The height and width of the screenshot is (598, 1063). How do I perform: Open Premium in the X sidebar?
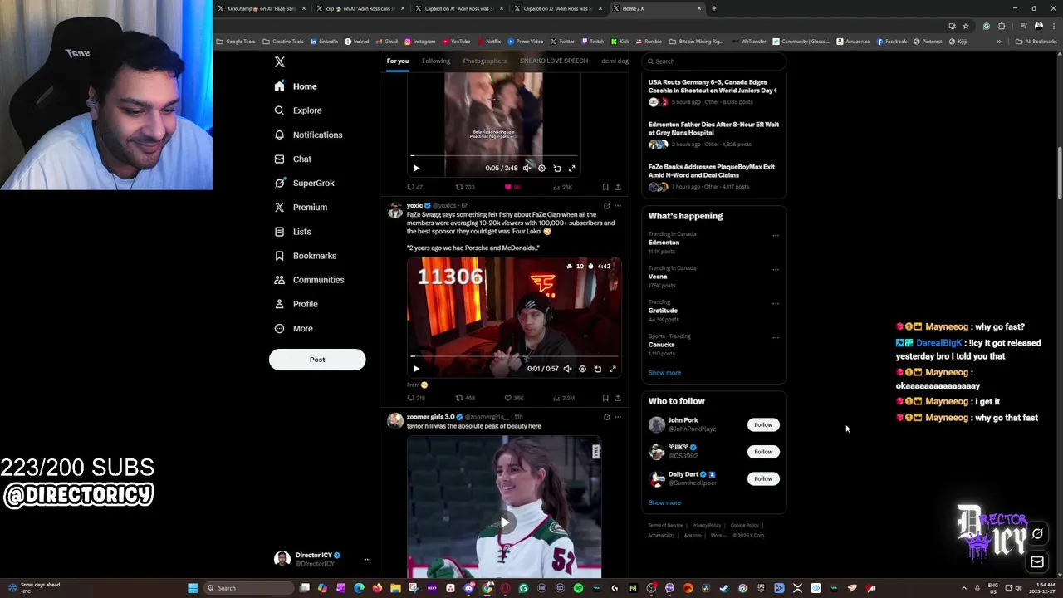(301, 207)
